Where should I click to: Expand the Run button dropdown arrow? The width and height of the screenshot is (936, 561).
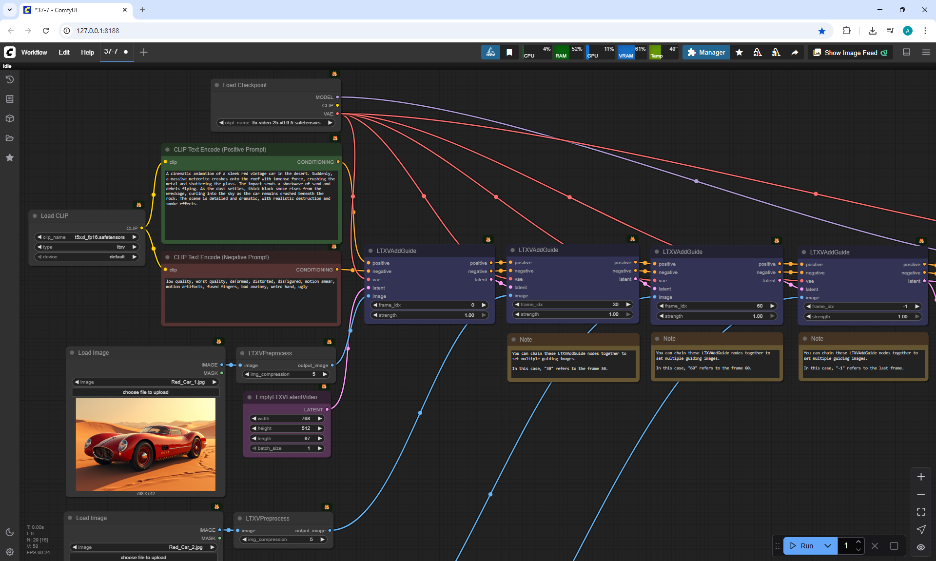pyautogui.click(x=828, y=546)
